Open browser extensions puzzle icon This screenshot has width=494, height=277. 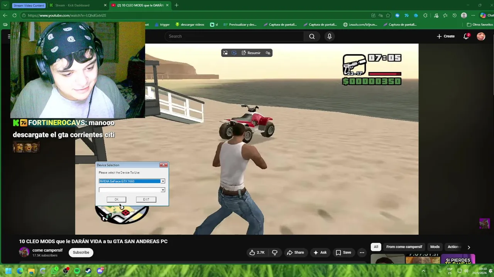[425, 15]
